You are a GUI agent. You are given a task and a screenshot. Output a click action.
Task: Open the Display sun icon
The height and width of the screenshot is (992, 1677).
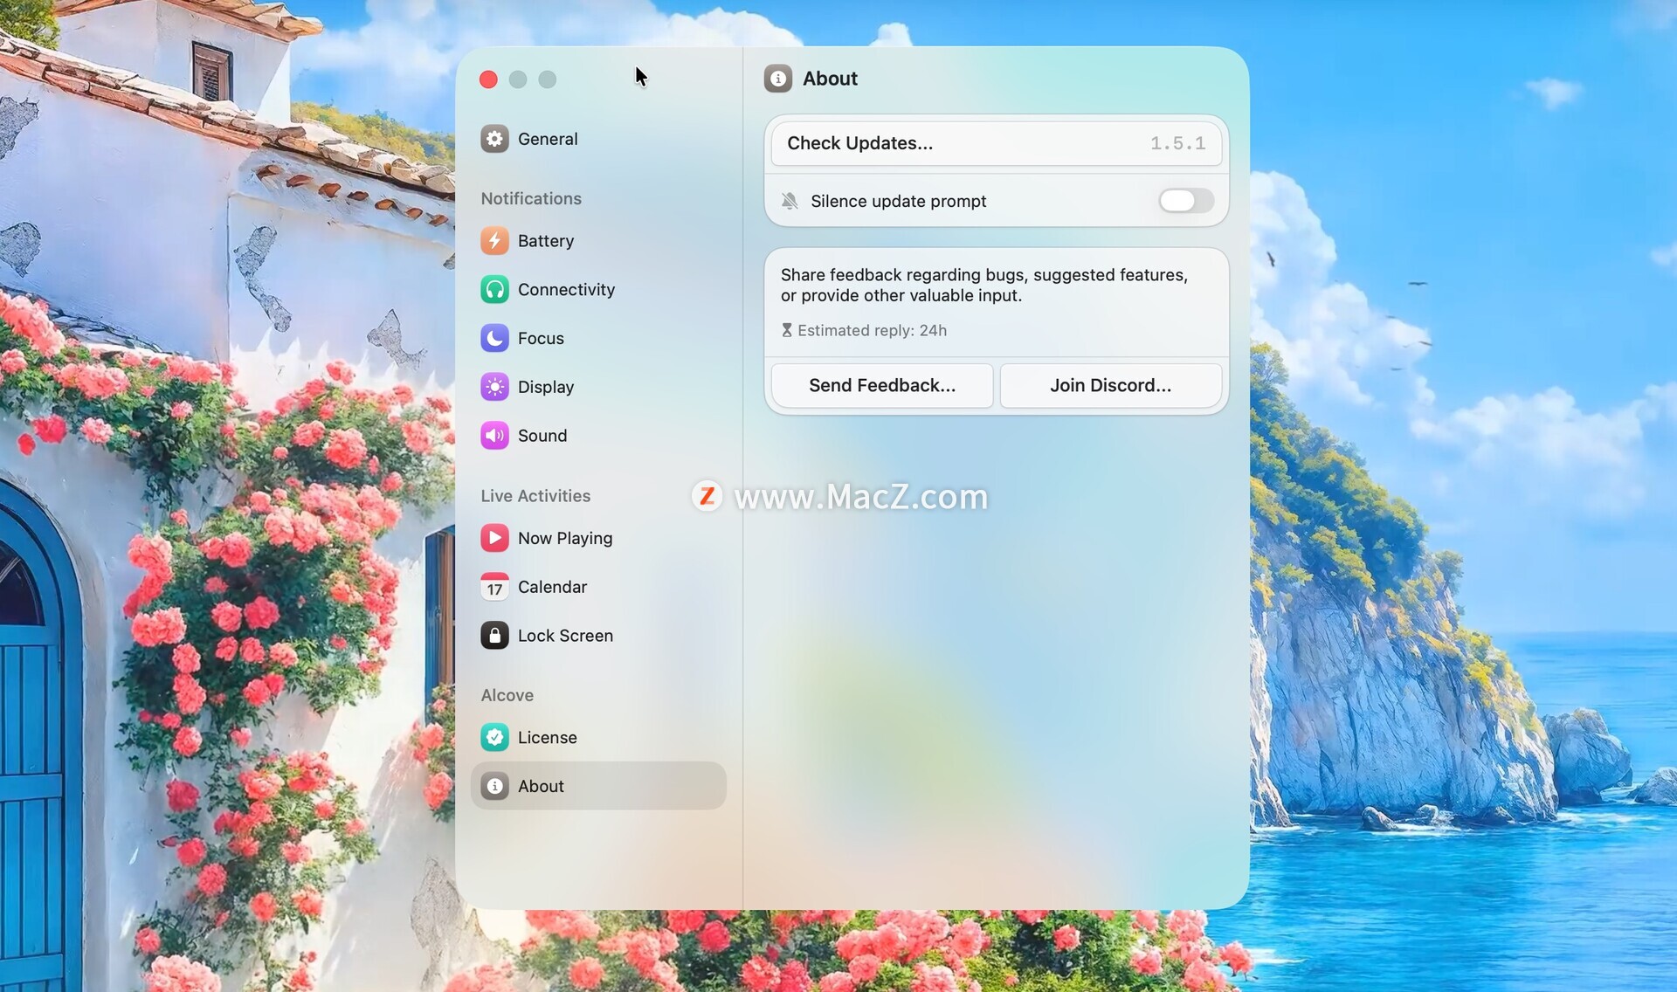click(494, 387)
